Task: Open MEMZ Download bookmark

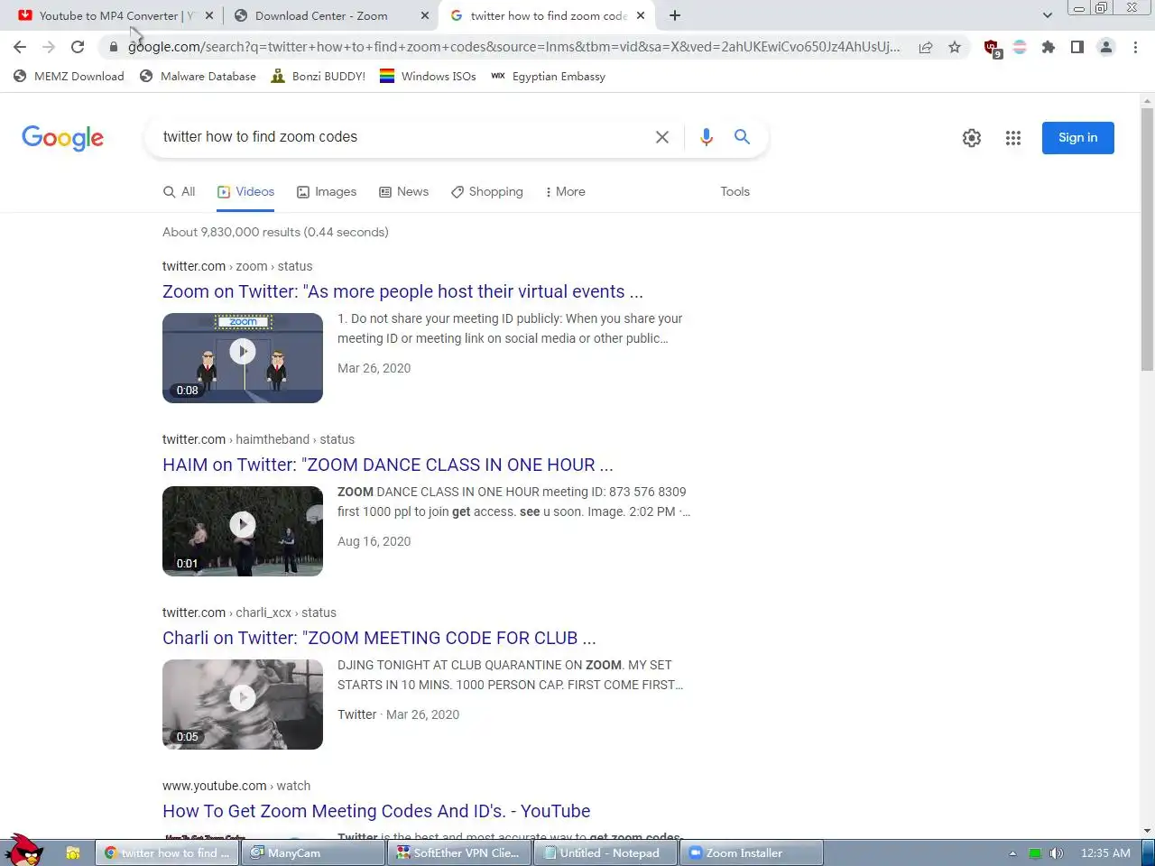Action: (69, 77)
